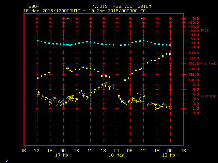This screenshot has height=163, width=218.
Task: Click the "Pre (mb)" pressure axis label
Action: (x=208, y=64)
